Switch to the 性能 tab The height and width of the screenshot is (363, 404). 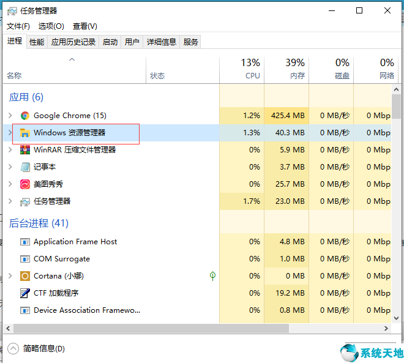pyautogui.click(x=37, y=42)
